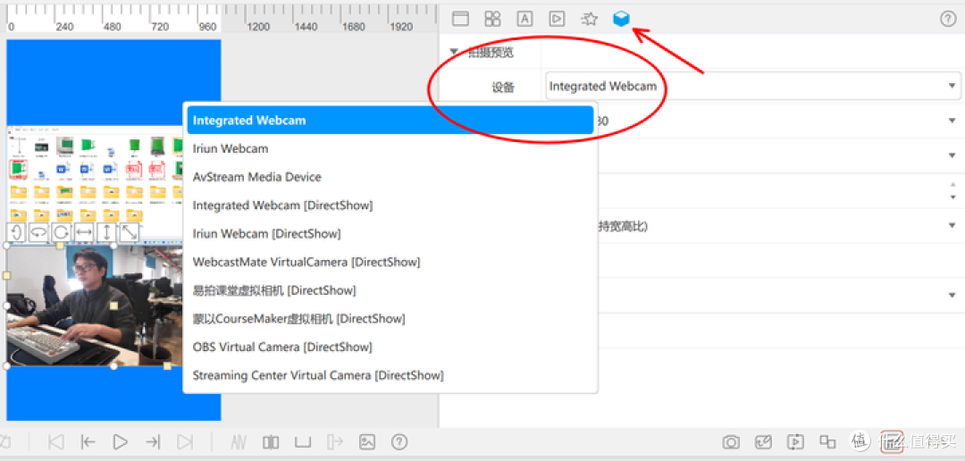Click the play-in-frame icon at bottom right
The image size is (965, 461).
click(x=796, y=441)
